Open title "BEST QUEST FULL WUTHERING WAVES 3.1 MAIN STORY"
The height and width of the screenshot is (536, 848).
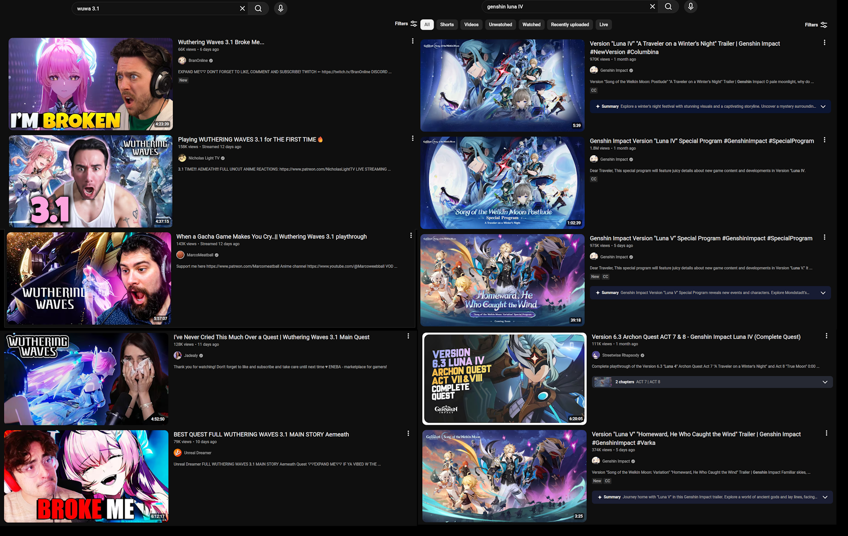261,435
